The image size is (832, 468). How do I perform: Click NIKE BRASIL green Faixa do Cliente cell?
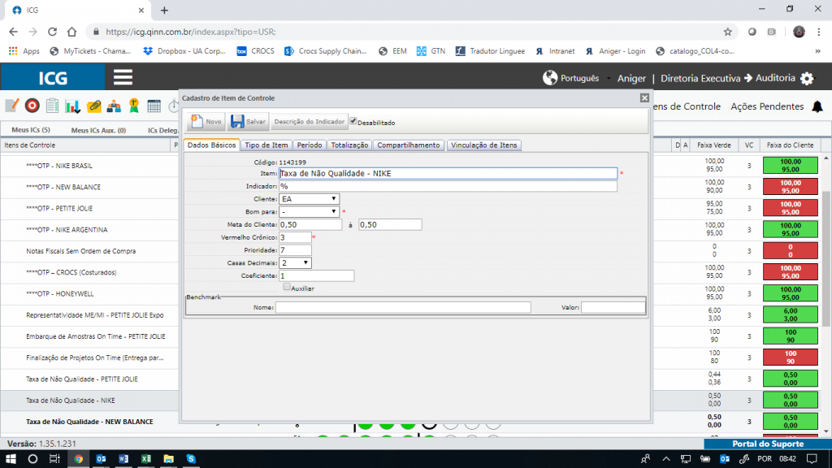coord(790,166)
